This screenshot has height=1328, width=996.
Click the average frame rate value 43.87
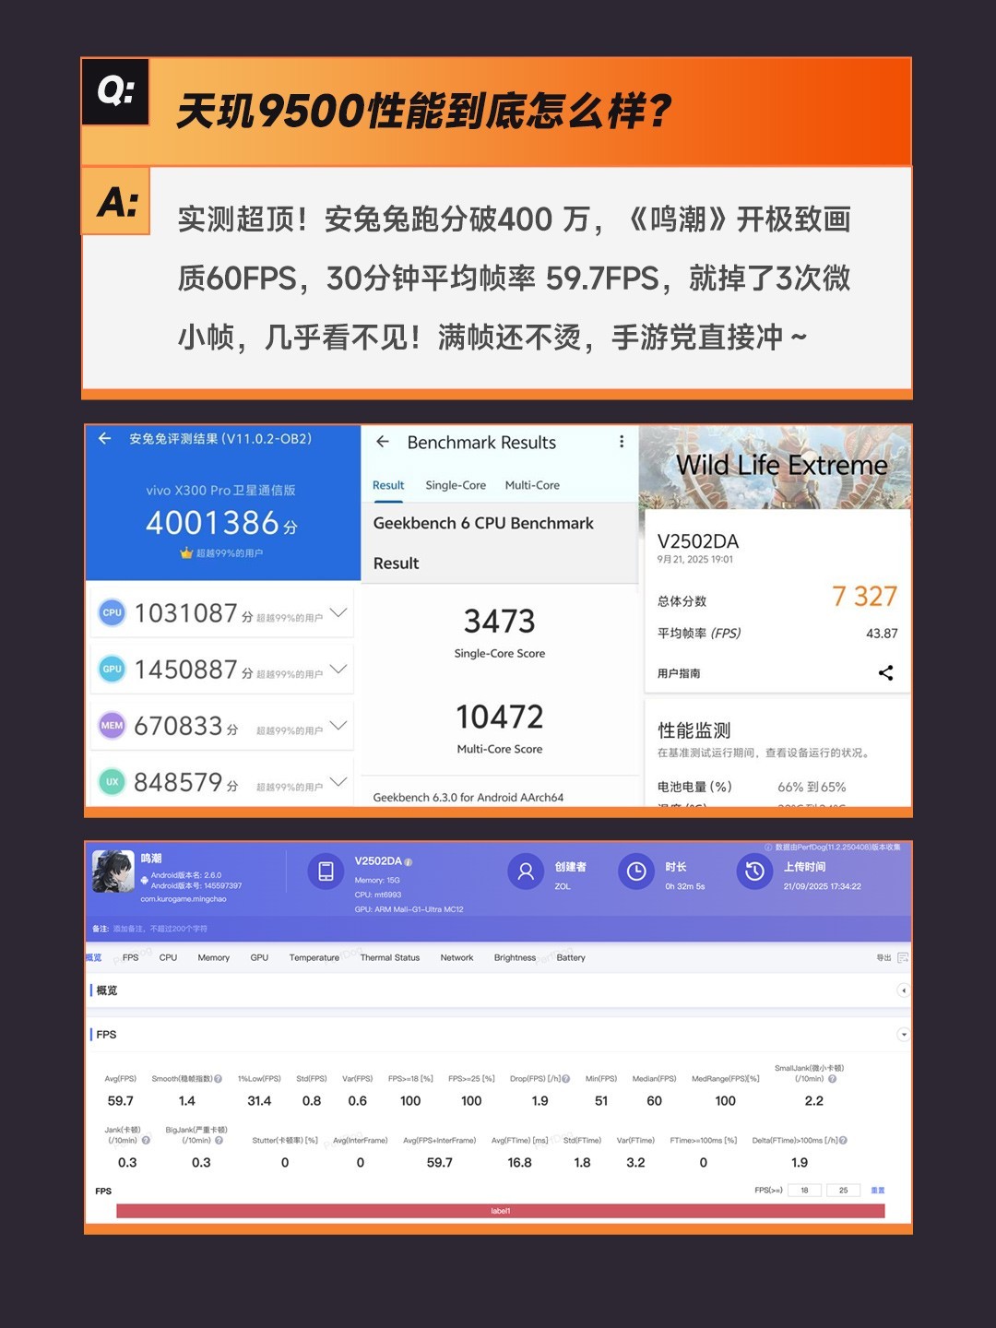pyautogui.click(x=882, y=634)
